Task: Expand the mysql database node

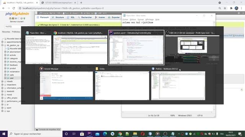Action: pos(2,95)
